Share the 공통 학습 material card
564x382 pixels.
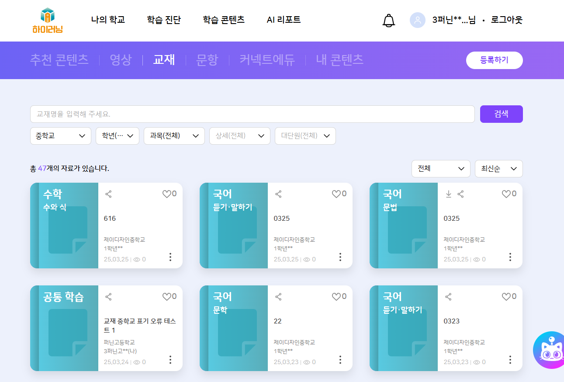click(x=108, y=297)
